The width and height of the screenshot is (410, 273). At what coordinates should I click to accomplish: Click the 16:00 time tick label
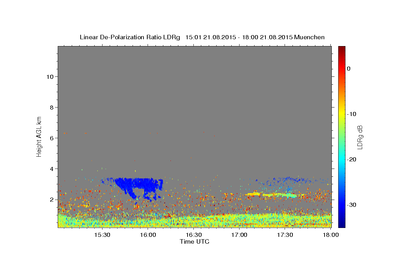[x=148, y=235]
